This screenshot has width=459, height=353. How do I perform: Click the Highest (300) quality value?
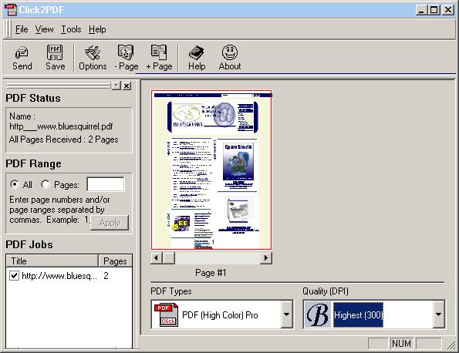(358, 315)
